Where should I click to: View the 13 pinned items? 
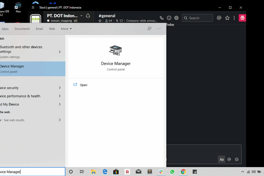pos(119,21)
